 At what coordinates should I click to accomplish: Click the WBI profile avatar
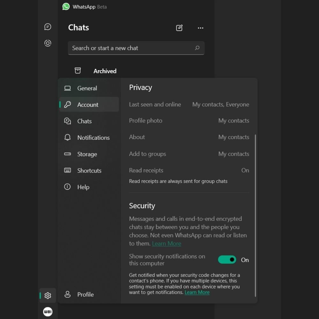pyautogui.click(x=48, y=311)
